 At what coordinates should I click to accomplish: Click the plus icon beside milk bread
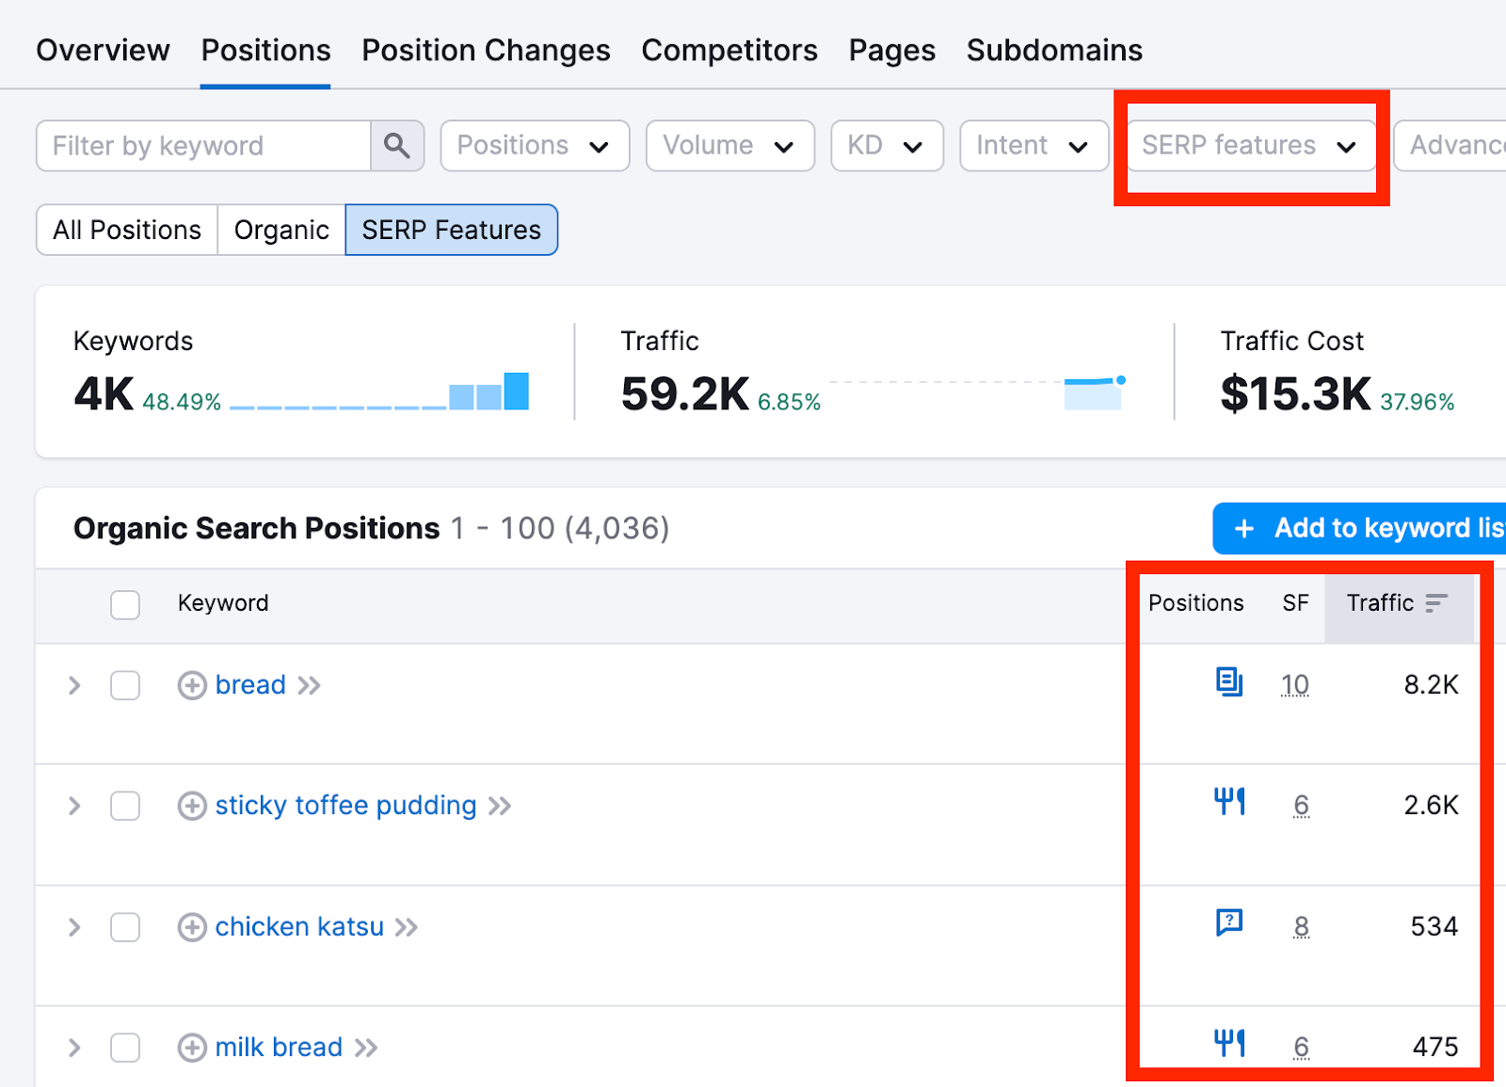(x=192, y=1047)
